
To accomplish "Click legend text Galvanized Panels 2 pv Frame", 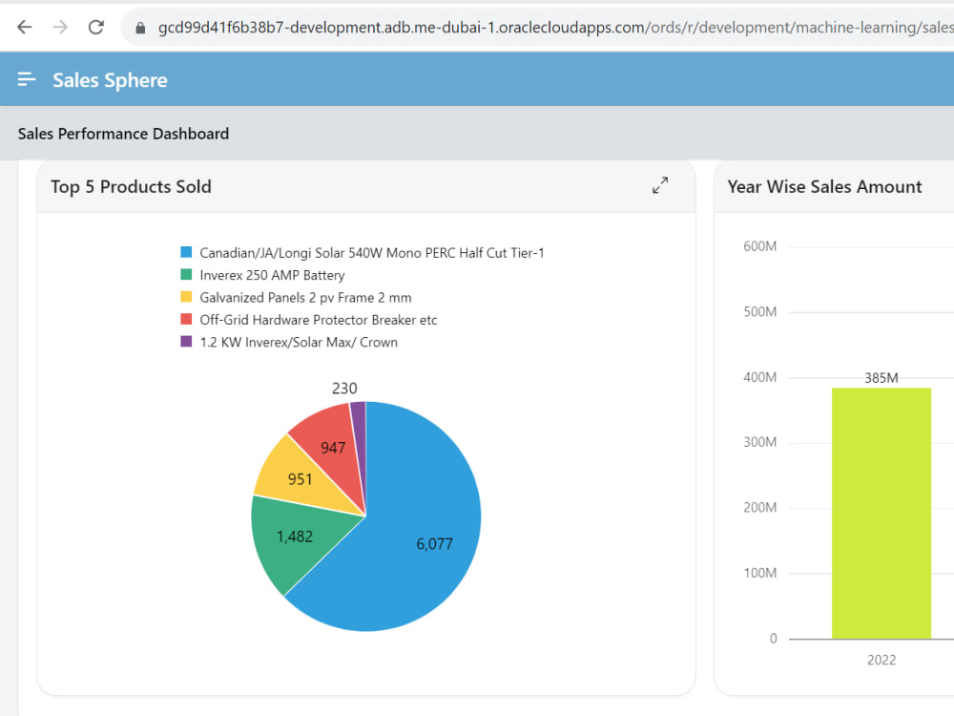I will click(305, 298).
